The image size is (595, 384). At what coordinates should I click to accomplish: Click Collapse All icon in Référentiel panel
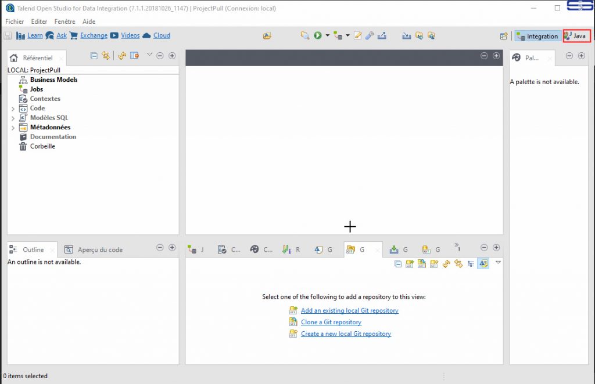point(94,56)
